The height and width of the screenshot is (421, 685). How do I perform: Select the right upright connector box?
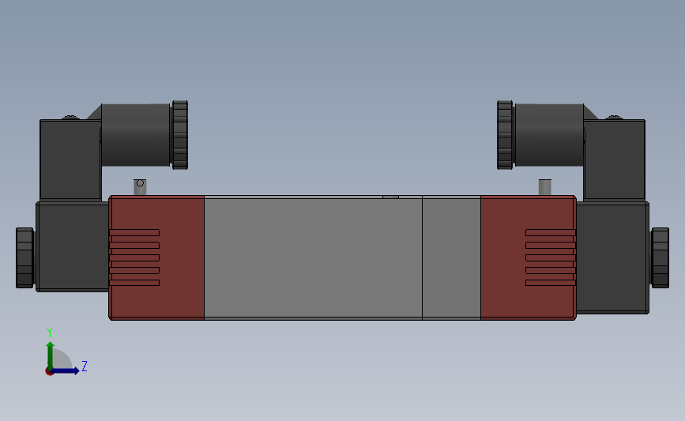point(614,160)
